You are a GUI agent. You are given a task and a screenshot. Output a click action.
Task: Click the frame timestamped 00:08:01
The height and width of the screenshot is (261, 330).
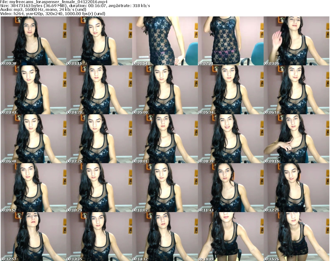[165, 139]
